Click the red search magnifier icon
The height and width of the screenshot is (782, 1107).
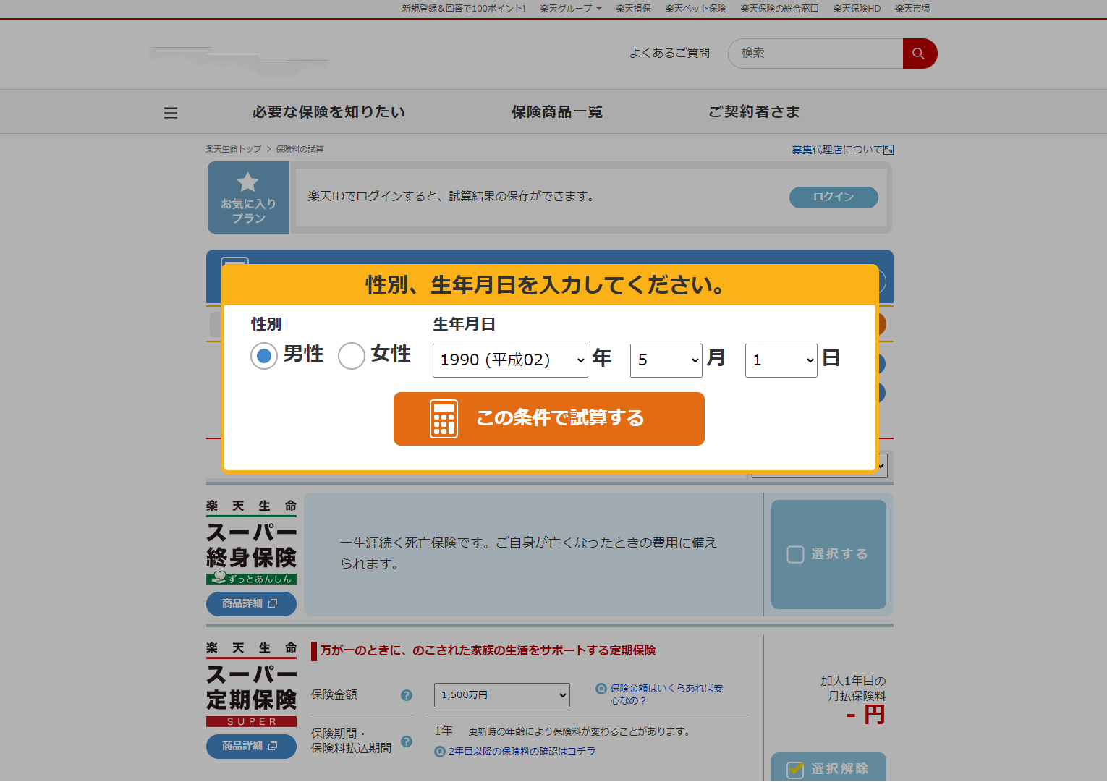click(x=919, y=54)
